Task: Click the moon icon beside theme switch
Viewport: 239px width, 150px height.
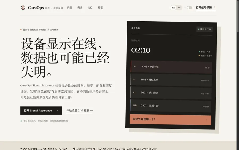Action: (193, 7)
